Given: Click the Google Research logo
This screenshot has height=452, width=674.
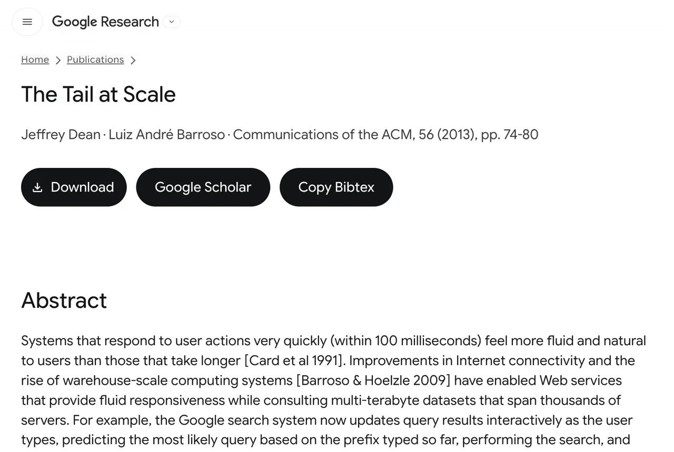Looking at the screenshot, I should click(x=105, y=22).
